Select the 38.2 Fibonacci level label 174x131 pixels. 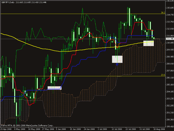(163, 13)
